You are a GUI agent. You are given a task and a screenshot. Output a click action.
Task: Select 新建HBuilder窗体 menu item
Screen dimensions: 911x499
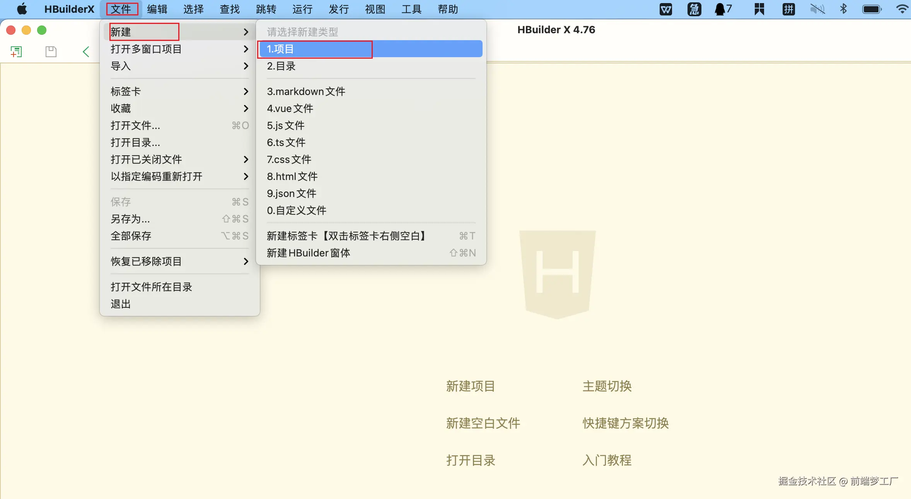pos(371,253)
